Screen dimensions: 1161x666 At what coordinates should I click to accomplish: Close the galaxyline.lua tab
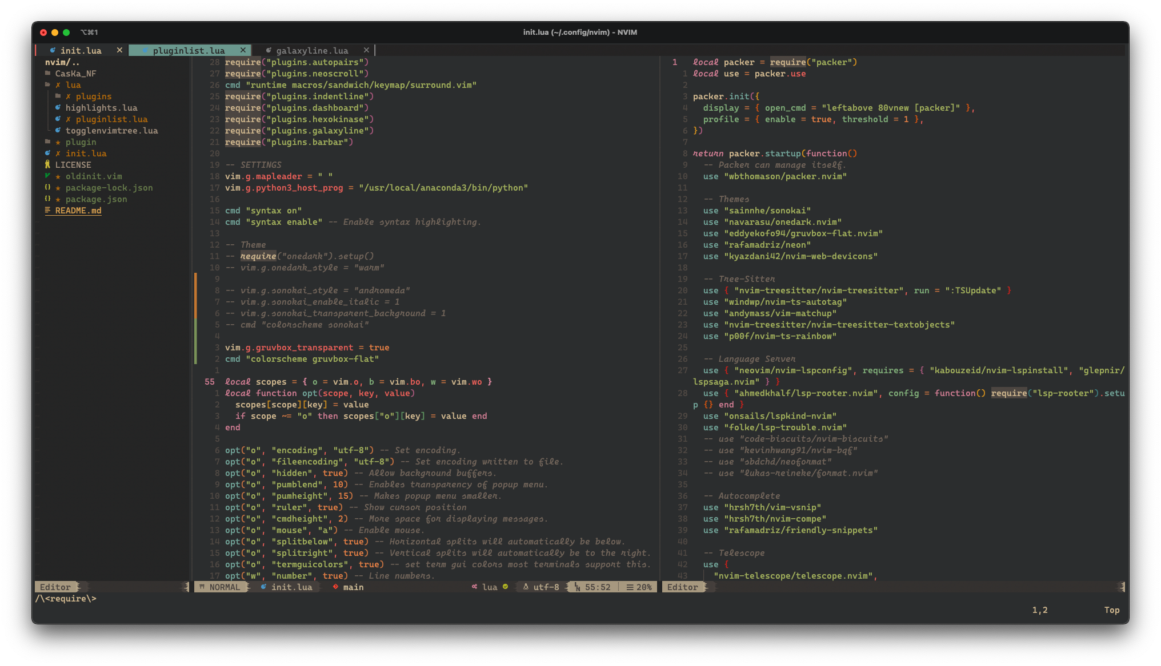pos(366,50)
